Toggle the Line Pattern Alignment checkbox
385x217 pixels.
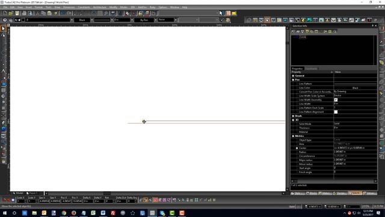tap(336, 112)
